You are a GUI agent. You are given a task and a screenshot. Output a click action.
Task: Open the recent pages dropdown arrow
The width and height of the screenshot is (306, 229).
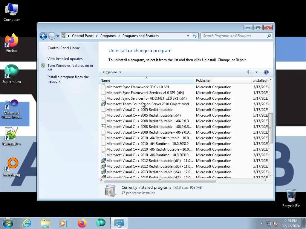click(58, 36)
